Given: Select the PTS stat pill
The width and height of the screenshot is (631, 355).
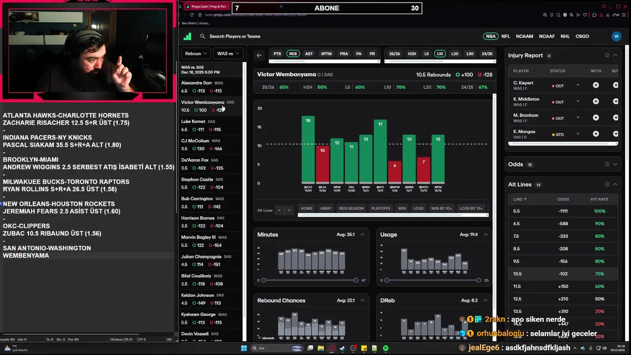Looking at the screenshot, I should (x=278, y=54).
